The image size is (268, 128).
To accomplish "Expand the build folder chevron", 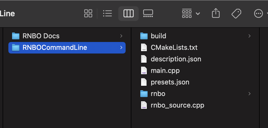I will pyautogui.click(x=249, y=36).
